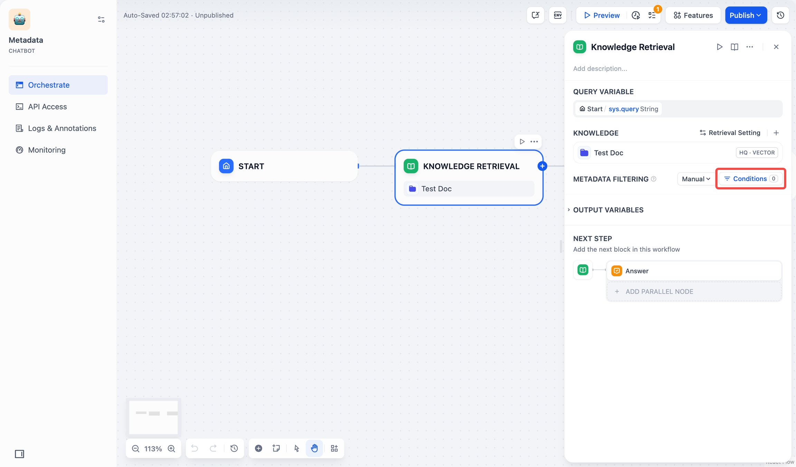Run this step via panel play icon
The image size is (796, 467).
pos(719,47)
